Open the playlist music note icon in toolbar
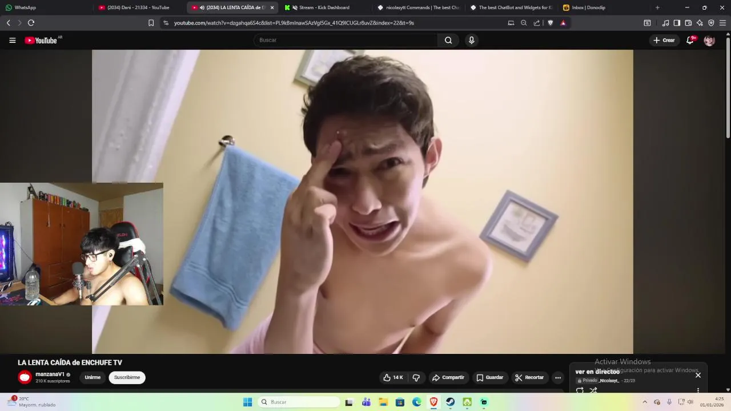This screenshot has height=411, width=731. coord(665,23)
